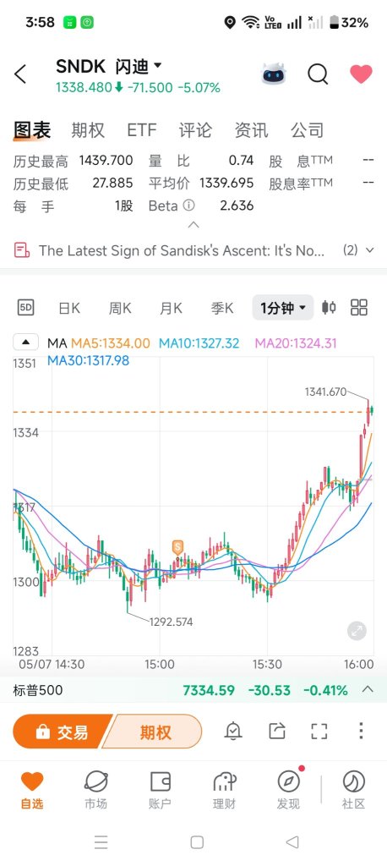Open the robot AI assistant icon
This screenshot has width=387, height=866.
pyautogui.click(x=274, y=74)
